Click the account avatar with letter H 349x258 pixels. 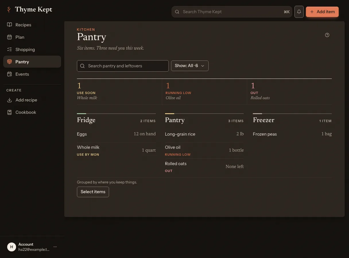(x=11, y=247)
